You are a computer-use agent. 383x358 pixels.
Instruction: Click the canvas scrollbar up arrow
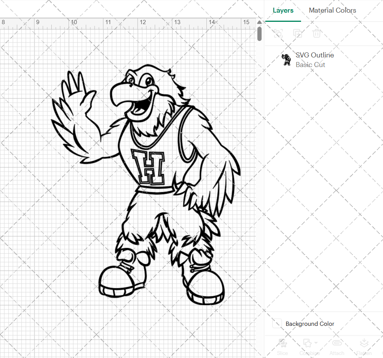click(259, 22)
